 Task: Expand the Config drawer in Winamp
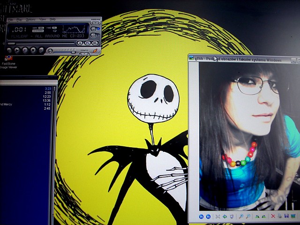pos(84,54)
